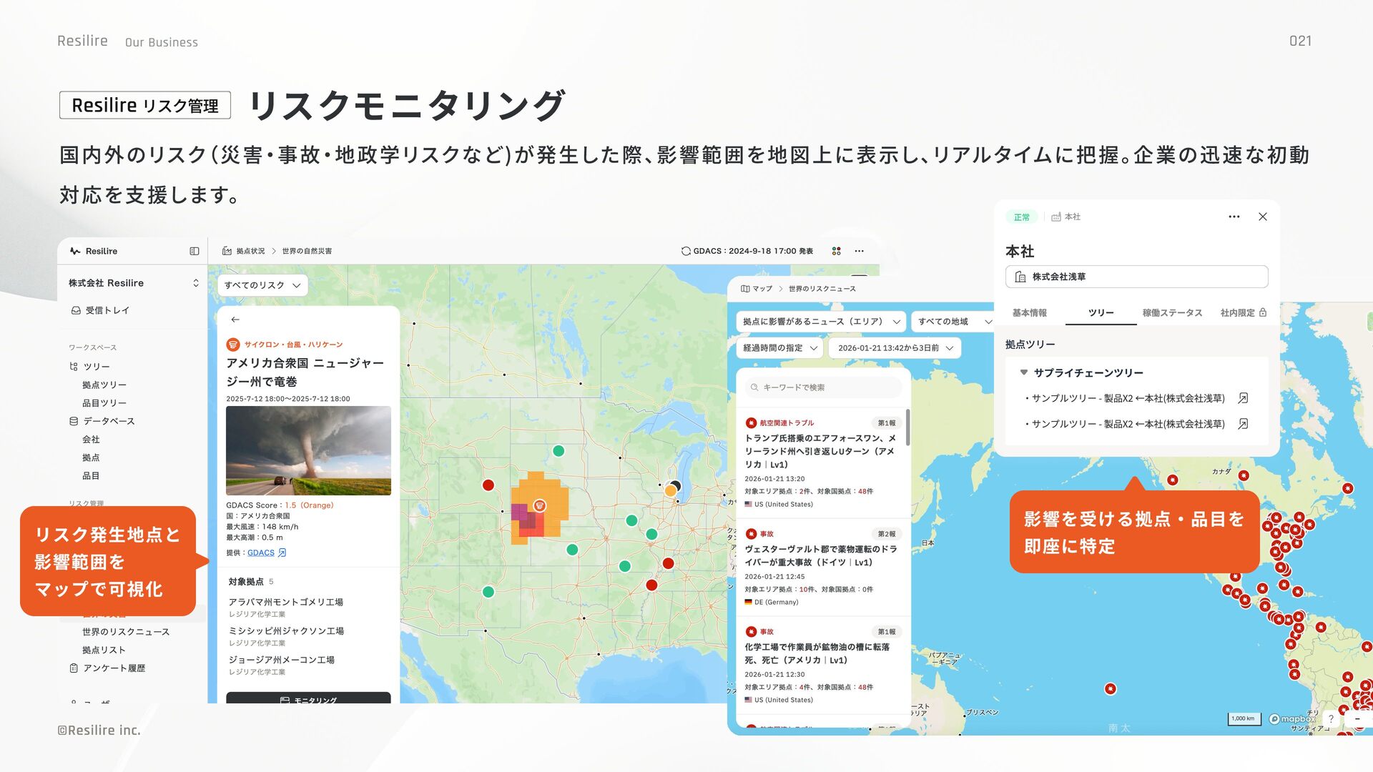Refresh GDACS data with the reload icon
This screenshot has width=1373, height=772.
tap(686, 251)
